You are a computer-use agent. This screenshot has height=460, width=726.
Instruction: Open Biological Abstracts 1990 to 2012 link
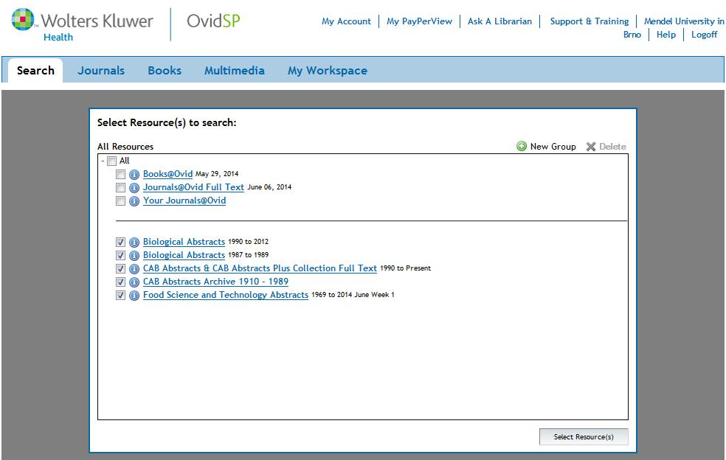pyautogui.click(x=184, y=242)
